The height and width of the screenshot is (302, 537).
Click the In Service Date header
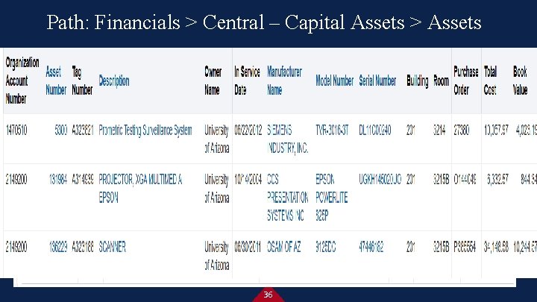tap(247, 81)
